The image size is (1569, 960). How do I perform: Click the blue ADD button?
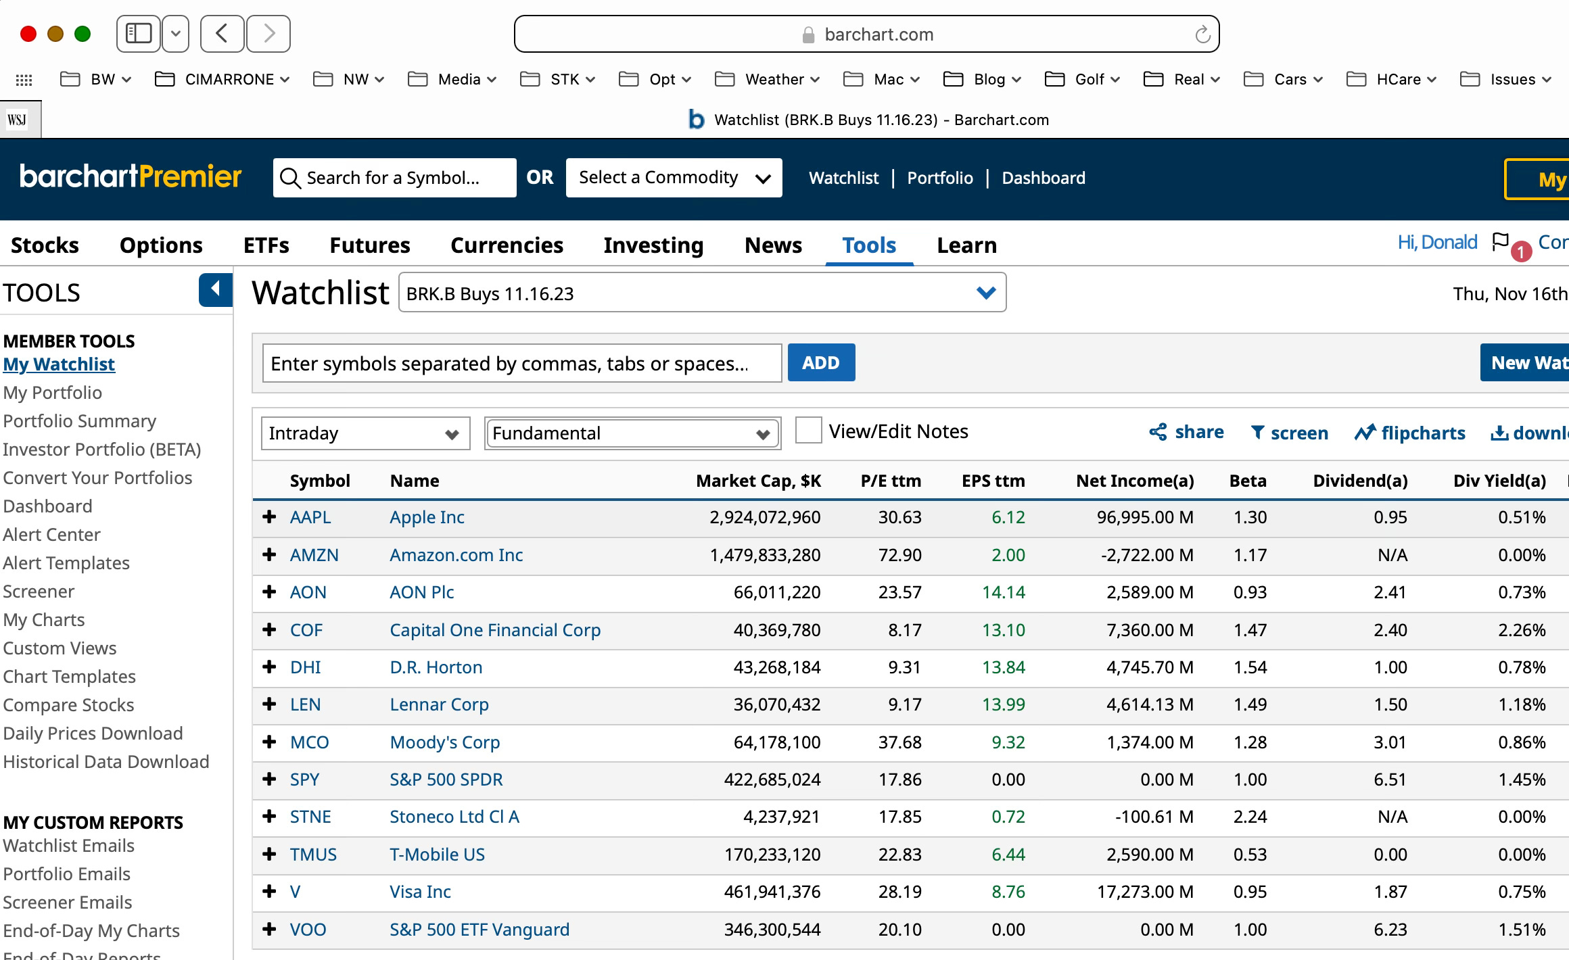[x=821, y=362]
